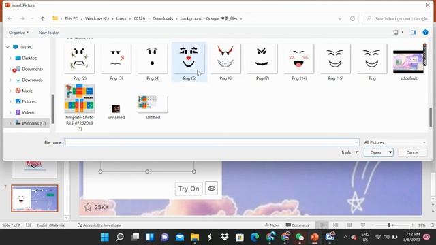
Task: Click the Try On button on slide
Action: point(189,189)
